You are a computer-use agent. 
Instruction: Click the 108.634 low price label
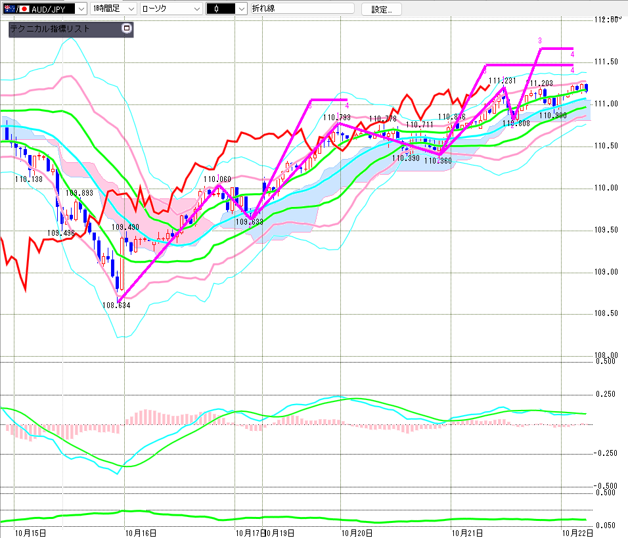(x=116, y=305)
